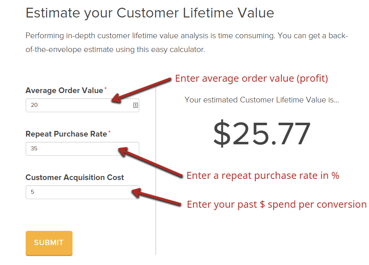
Task: Focus the Average Order Value input field
Action: click(82, 105)
